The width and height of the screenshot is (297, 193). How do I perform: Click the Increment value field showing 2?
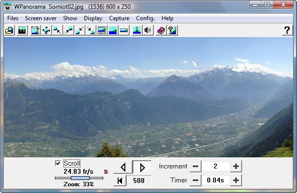(216, 167)
